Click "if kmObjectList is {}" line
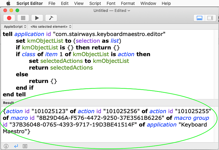The image size is (219, 150). click(x=68, y=48)
